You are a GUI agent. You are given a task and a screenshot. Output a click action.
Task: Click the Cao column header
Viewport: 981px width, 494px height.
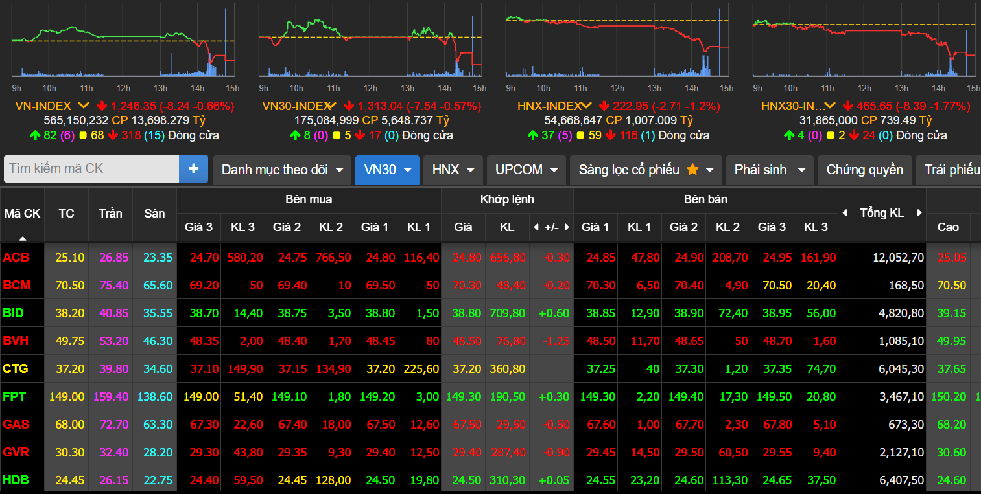(x=948, y=227)
